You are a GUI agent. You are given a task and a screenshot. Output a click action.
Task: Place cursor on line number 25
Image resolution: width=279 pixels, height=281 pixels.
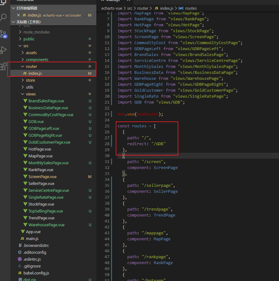(x=107, y=126)
